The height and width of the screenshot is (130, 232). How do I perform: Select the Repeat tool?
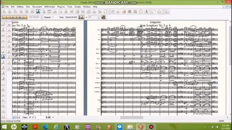(77, 12)
